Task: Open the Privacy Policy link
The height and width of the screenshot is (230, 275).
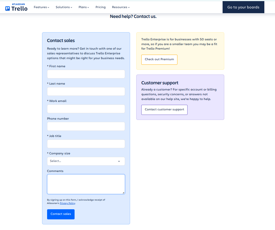Action: click(x=68, y=203)
